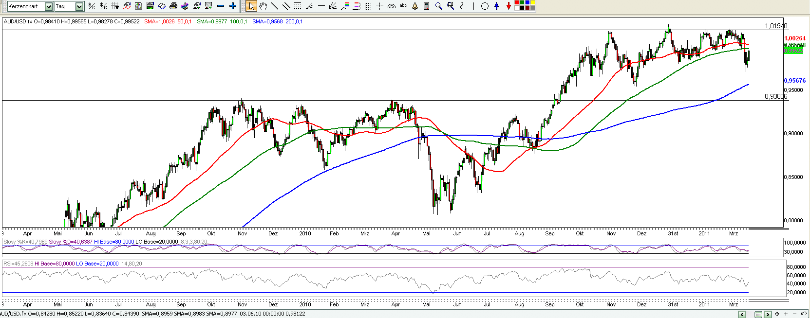Click the small plus icon at bottom right
Viewport: 810px width, 318px height.
pyautogui.click(x=786, y=314)
